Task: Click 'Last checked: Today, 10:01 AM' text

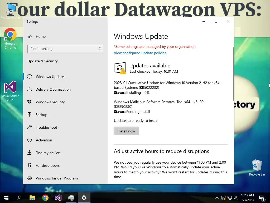Action: click(154, 71)
